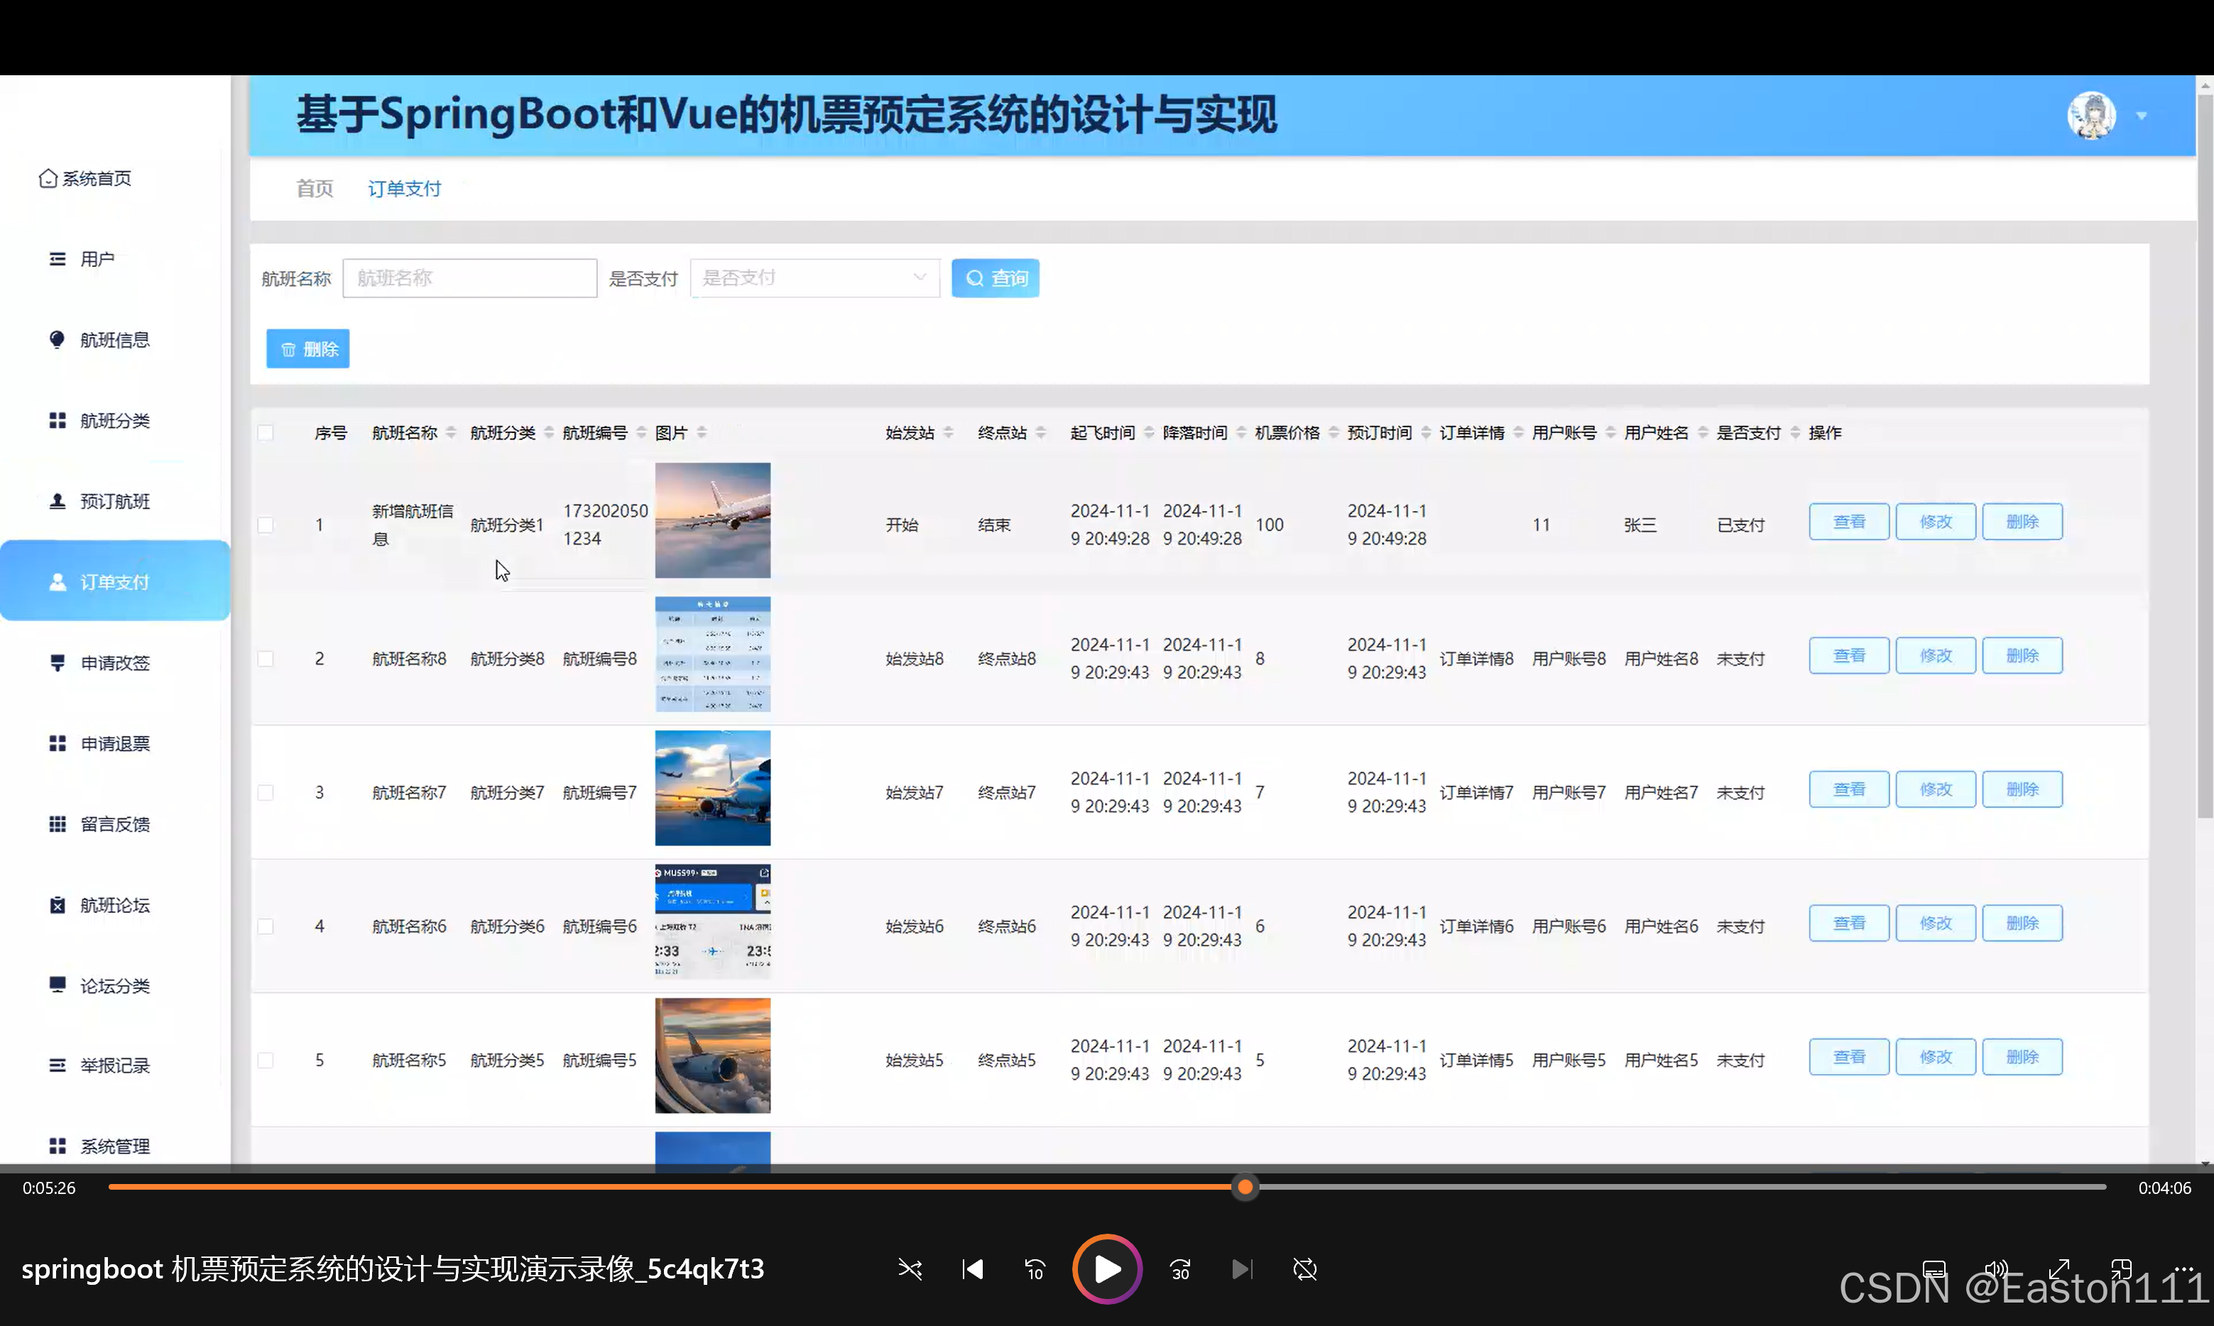Open the 是否支付 filter dropdown
The height and width of the screenshot is (1326, 2214).
coord(814,278)
